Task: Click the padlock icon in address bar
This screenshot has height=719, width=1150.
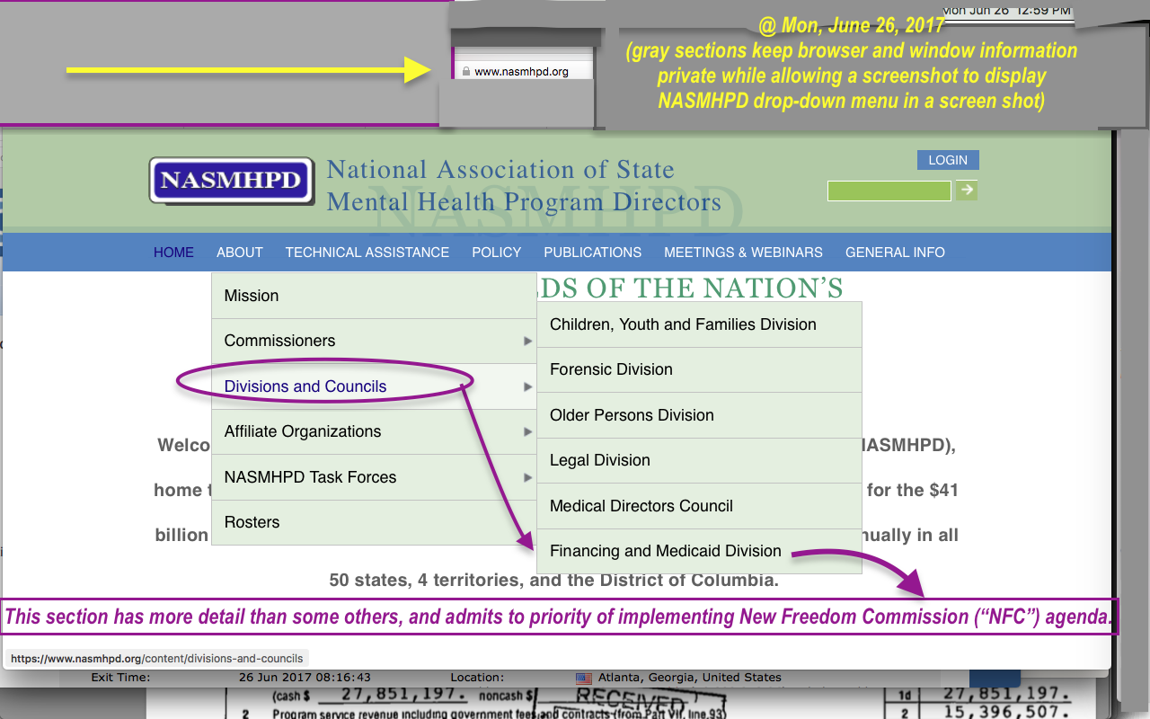Action: tap(465, 71)
